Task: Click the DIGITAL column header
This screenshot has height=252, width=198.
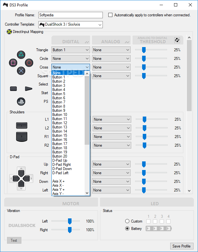Action: tap(71, 40)
